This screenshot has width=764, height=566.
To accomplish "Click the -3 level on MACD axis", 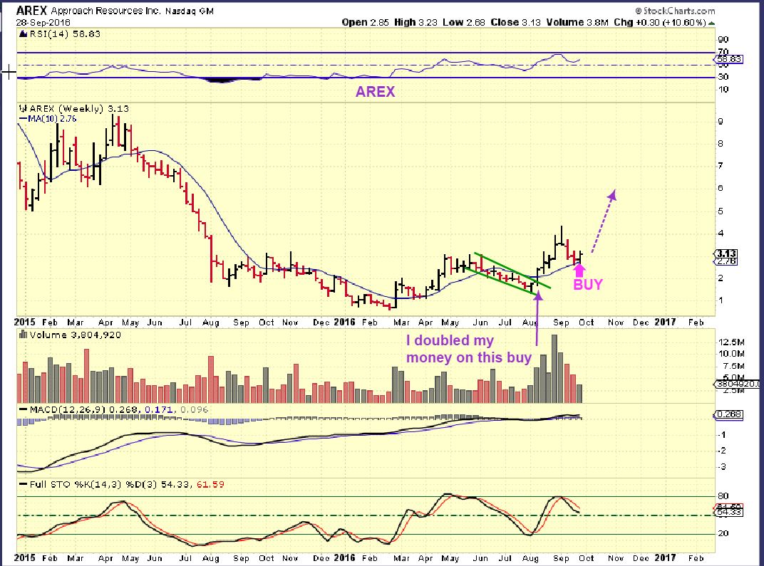I will 722,467.
